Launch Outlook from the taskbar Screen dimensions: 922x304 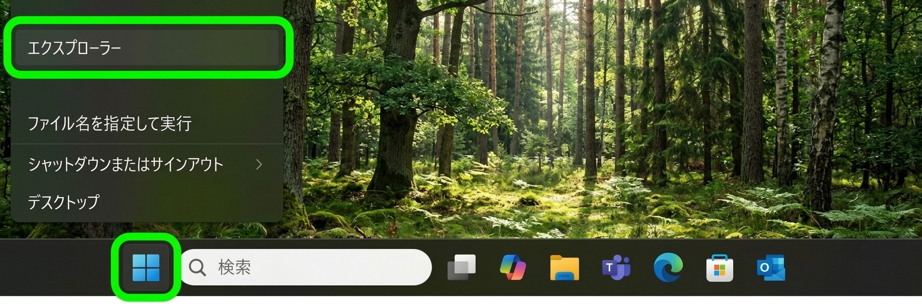[771, 268]
